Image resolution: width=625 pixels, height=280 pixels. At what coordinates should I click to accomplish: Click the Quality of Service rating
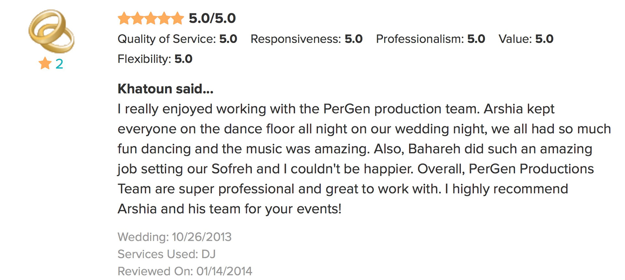(x=177, y=39)
